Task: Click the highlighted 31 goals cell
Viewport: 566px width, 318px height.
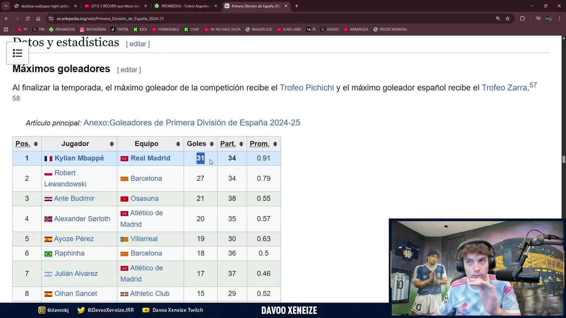Action: pos(200,158)
